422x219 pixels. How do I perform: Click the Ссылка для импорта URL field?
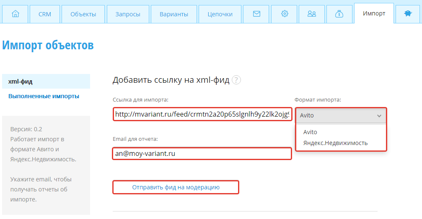[x=202, y=114]
